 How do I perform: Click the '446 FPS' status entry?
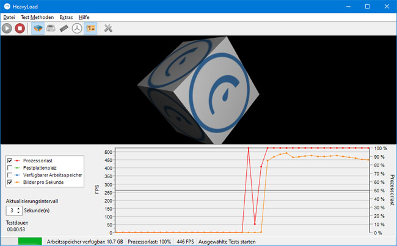[x=185, y=242]
